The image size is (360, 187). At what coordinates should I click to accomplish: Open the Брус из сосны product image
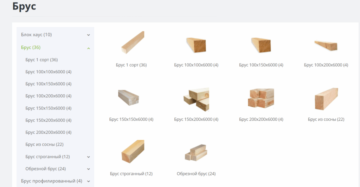coord(326,99)
